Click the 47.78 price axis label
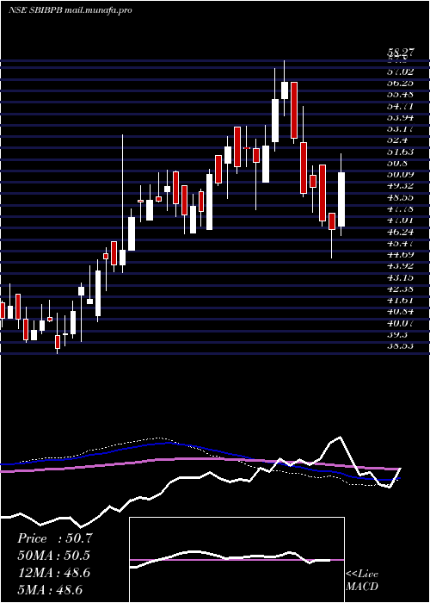The height and width of the screenshot is (603, 430). pyautogui.click(x=399, y=208)
